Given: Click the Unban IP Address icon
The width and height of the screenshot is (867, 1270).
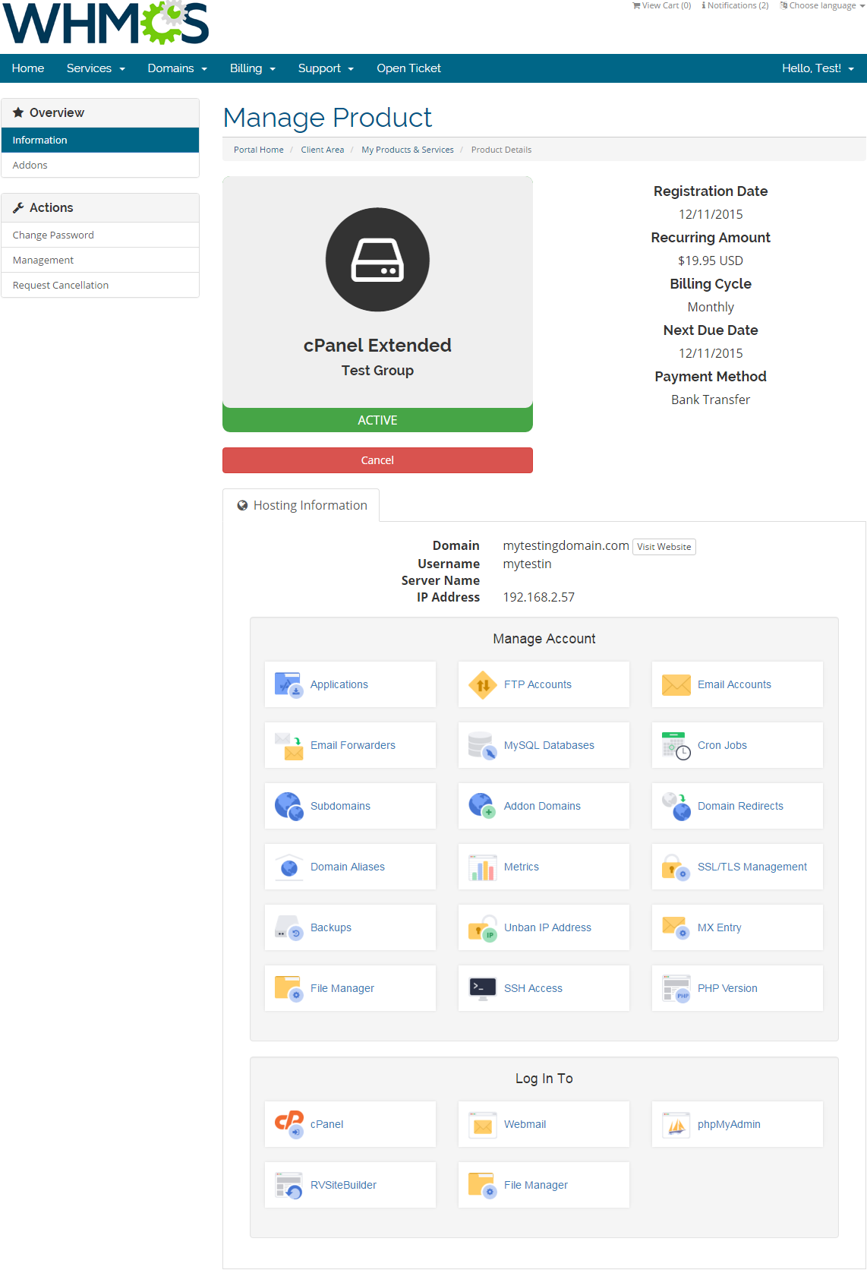Looking at the screenshot, I should [483, 927].
